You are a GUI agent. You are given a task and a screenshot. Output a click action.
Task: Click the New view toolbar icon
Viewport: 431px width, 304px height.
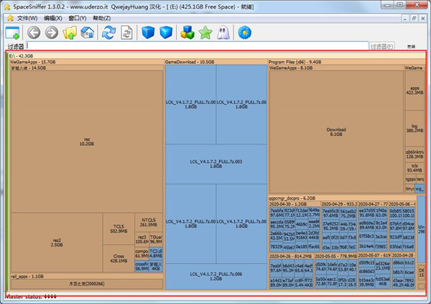[13, 32]
